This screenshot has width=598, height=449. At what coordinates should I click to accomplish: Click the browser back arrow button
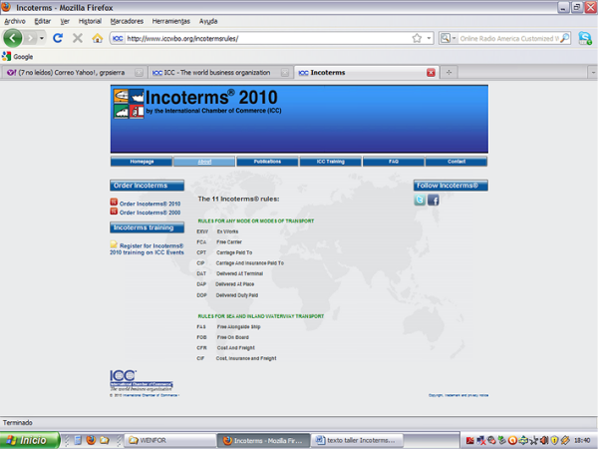13,38
